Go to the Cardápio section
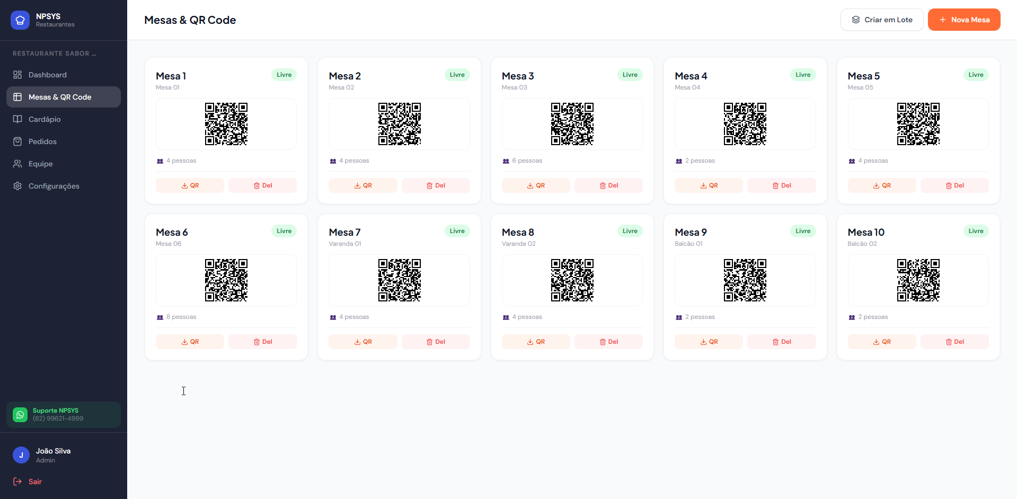This screenshot has height=499, width=1017. coord(64,119)
